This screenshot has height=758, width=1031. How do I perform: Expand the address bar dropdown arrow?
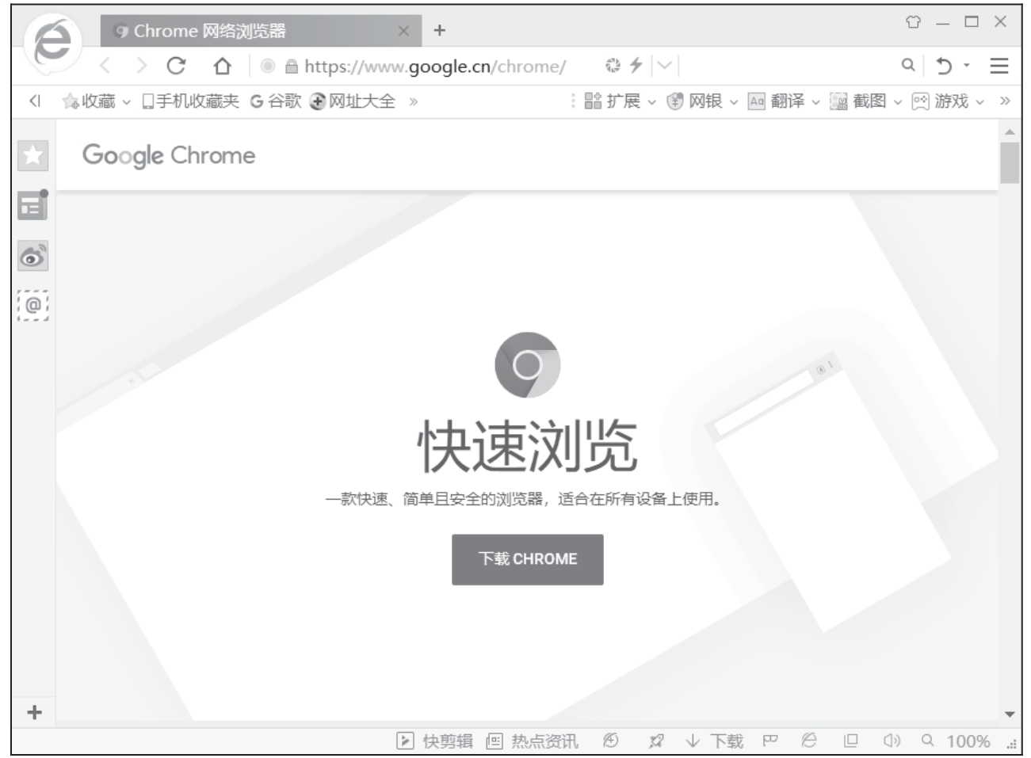tap(664, 66)
